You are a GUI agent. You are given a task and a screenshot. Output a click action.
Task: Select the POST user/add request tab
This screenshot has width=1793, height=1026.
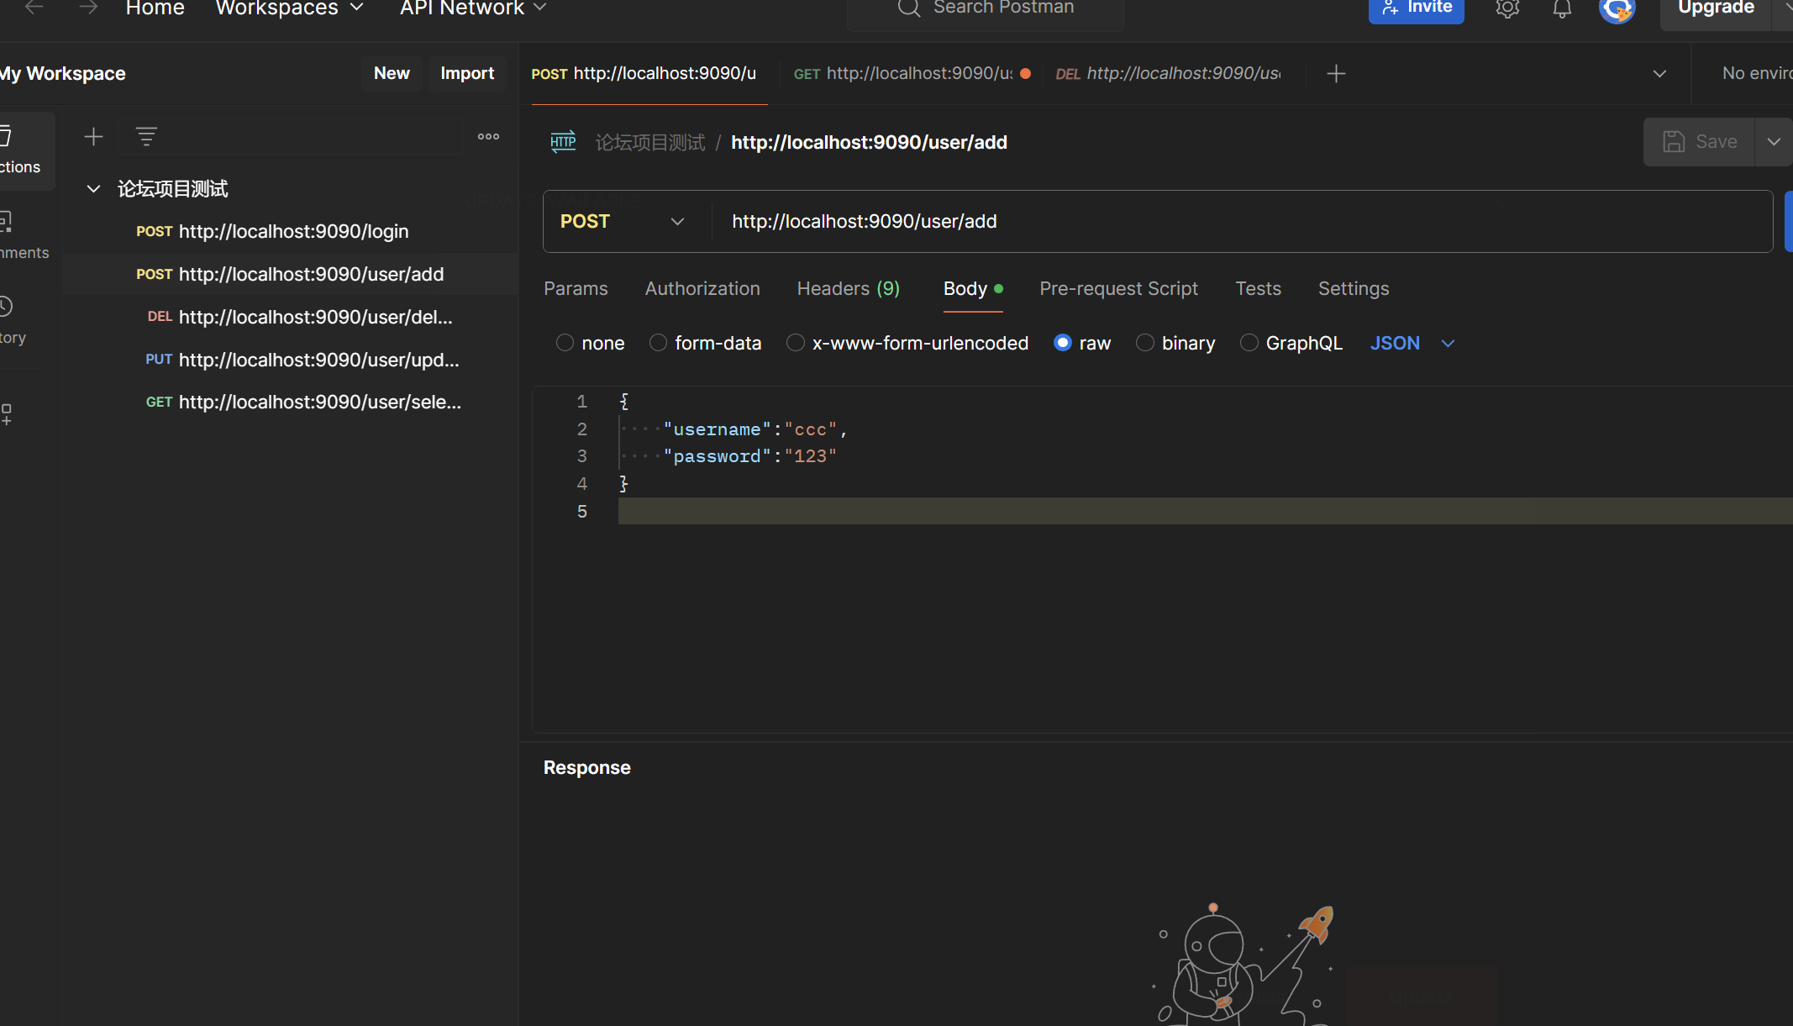(x=649, y=73)
